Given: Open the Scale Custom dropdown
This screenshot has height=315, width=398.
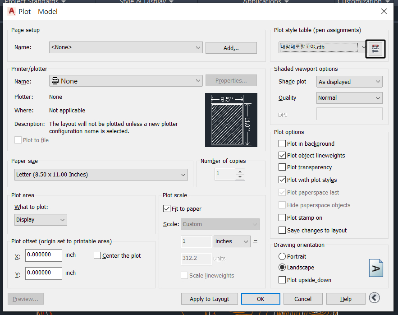Looking at the screenshot, I should click(220, 224).
